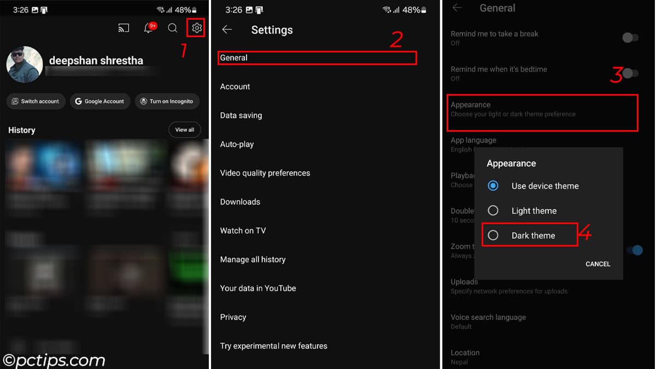This screenshot has height=369, width=656.
Task: Open the General settings entry
Action: pyautogui.click(x=317, y=57)
